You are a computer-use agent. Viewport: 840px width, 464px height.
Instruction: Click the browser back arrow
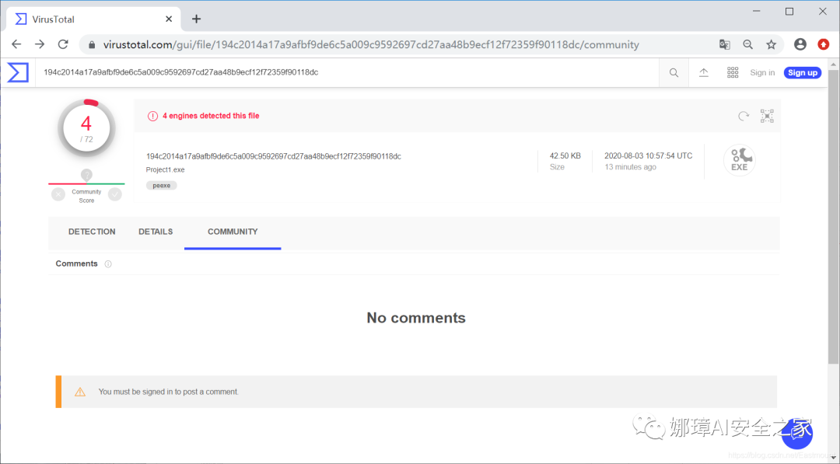[x=16, y=44]
